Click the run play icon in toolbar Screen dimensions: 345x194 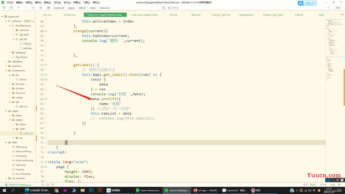(41, 8)
